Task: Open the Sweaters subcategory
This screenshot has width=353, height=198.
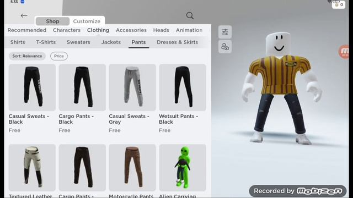Action: (78, 42)
